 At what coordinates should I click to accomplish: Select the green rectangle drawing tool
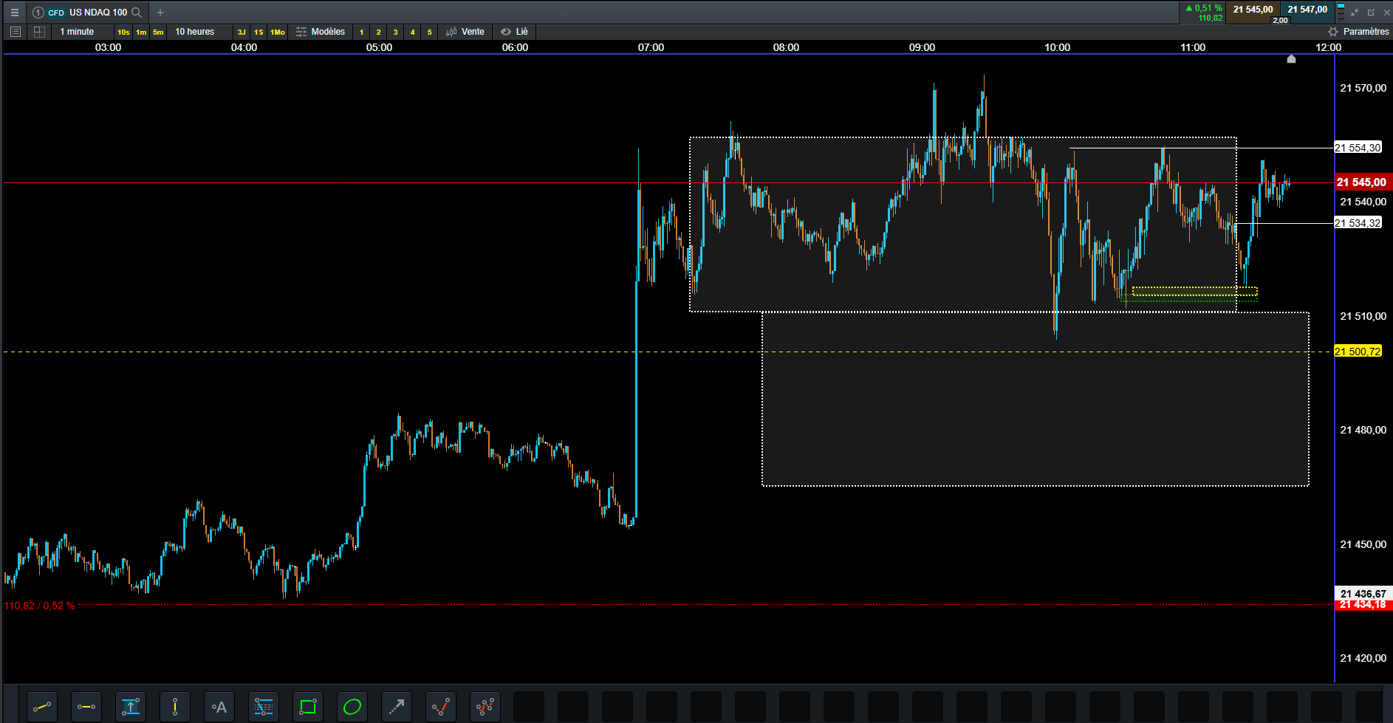pos(308,707)
